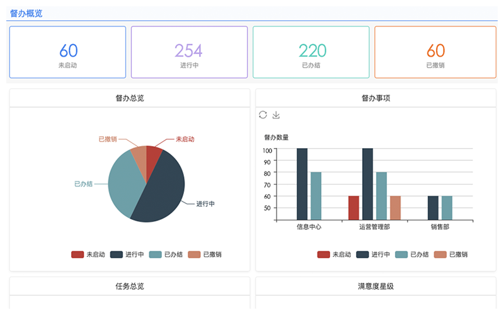Open the 未启动 card showing 60
This screenshot has width=504, height=315.
coord(67,52)
